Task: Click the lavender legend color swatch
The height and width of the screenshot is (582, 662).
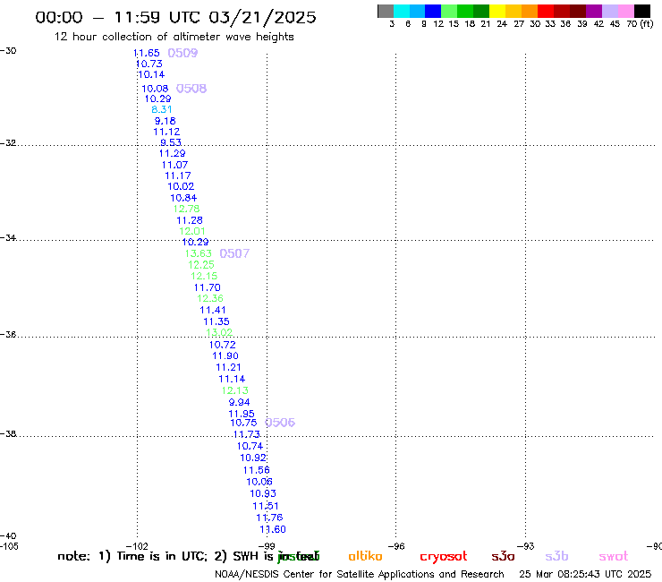Action: (610, 11)
